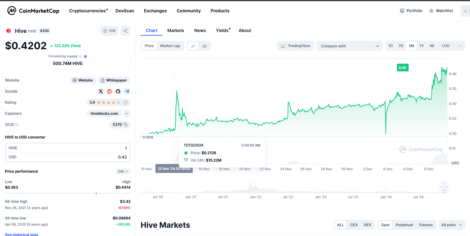
Task: Click the circulating supply verified badge
Action: 86,56
